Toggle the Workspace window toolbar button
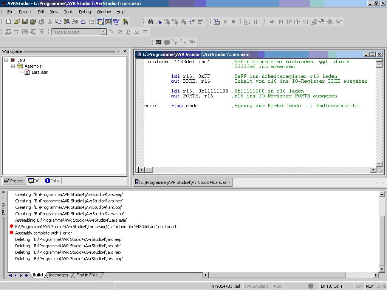This screenshot has width=387, height=290. tap(100, 22)
